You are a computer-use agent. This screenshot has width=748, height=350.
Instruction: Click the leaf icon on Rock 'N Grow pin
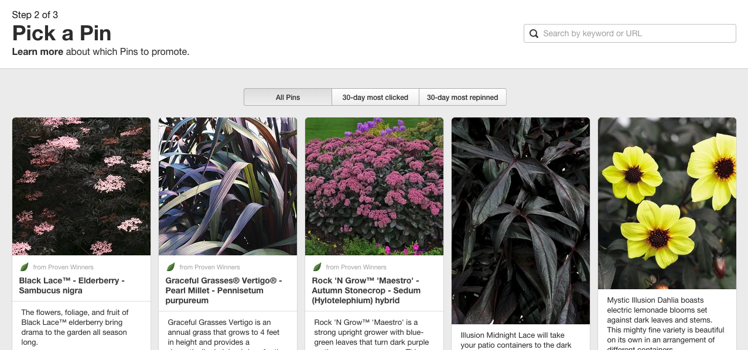[x=317, y=267]
